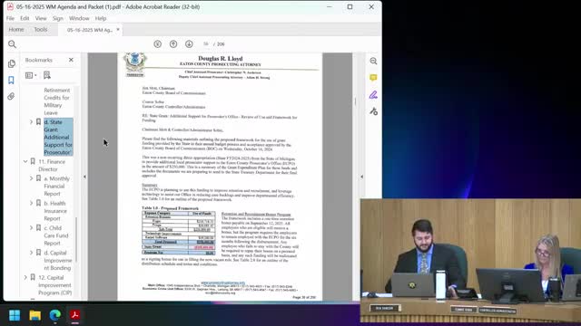Screen dimensions: 581x326
Task: Click the bookmarks panel vertical scrollbar
Action: [x=76, y=239]
